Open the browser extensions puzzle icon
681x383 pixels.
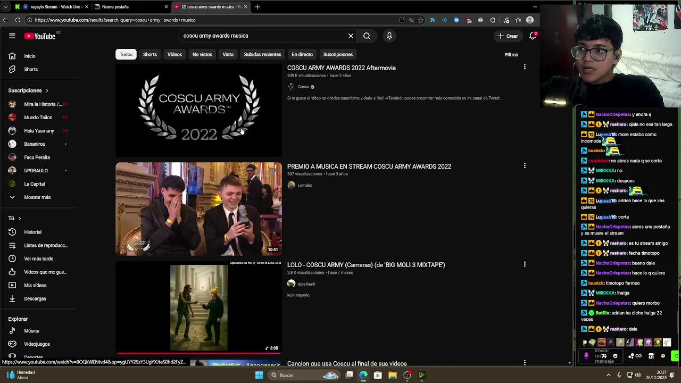493,20
